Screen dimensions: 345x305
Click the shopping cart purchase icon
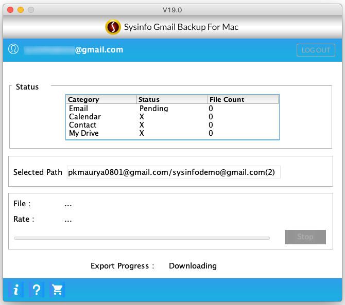[x=57, y=290]
